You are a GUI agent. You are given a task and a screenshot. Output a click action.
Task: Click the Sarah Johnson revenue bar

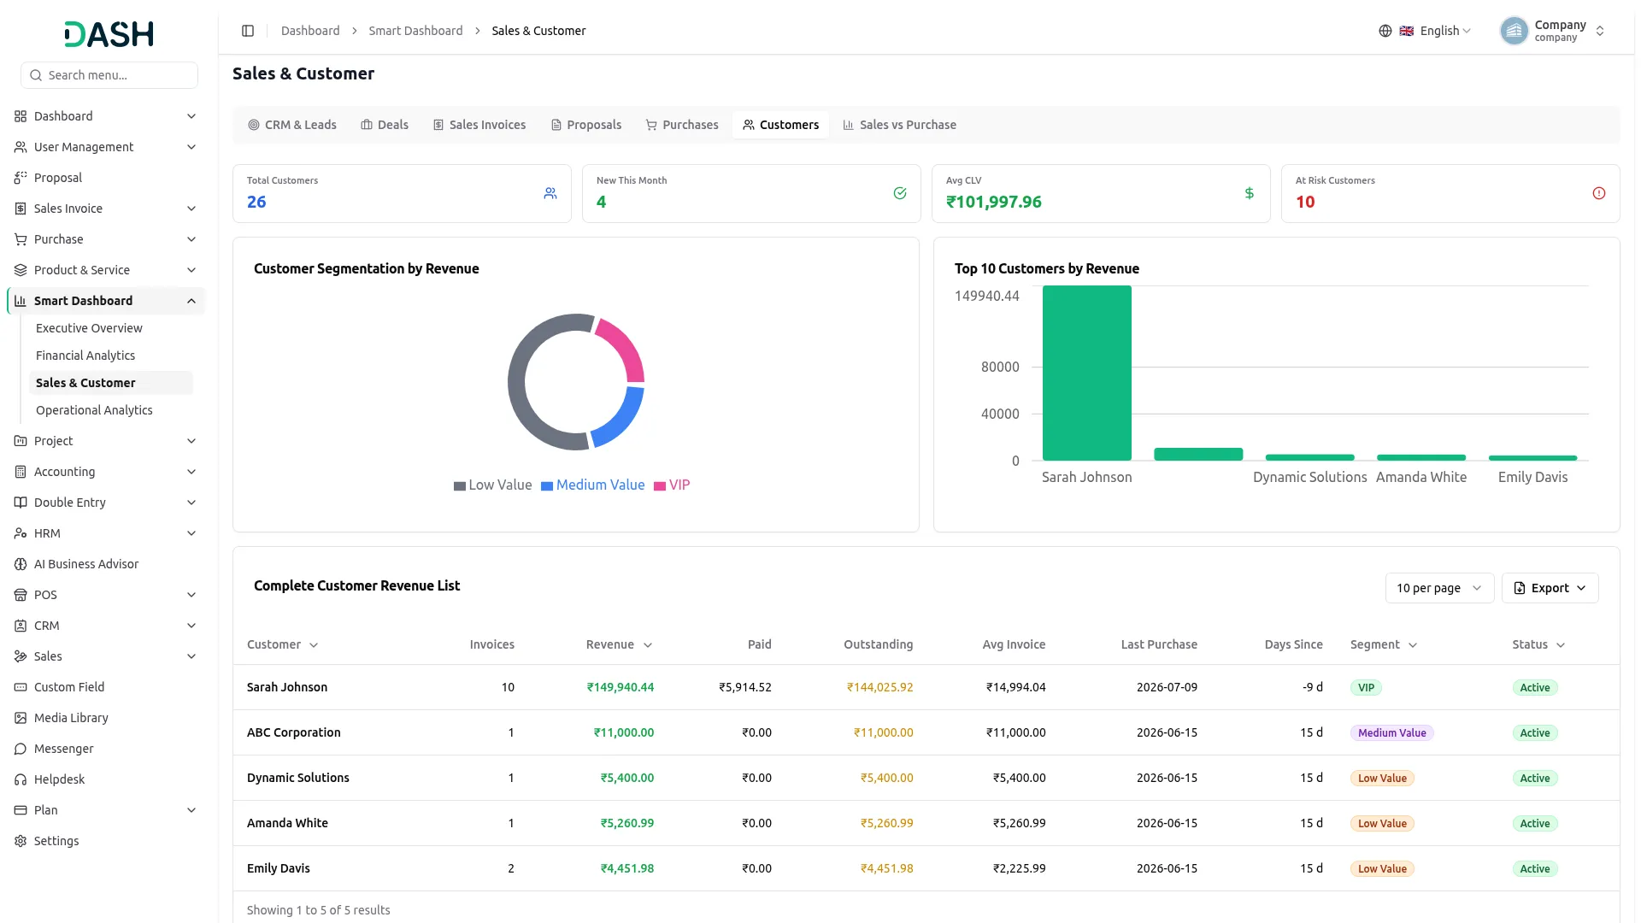pyautogui.click(x=1087, y=373)
